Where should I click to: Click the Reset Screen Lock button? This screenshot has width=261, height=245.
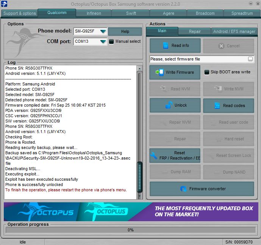pyautogui.click(x=228, y=155)
